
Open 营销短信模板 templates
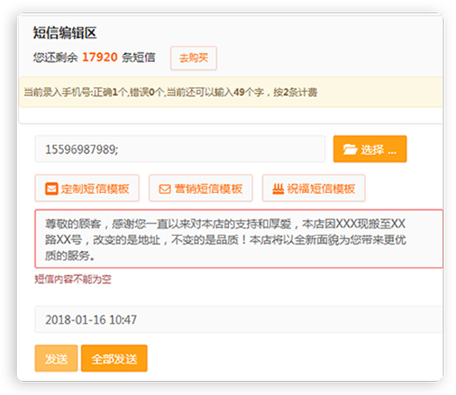click(201, 188)
